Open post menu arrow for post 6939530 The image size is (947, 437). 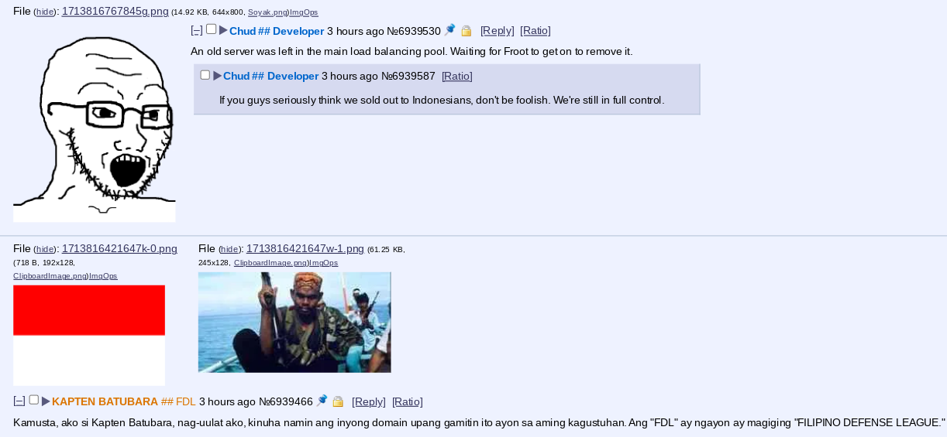[x=223, y=30]
